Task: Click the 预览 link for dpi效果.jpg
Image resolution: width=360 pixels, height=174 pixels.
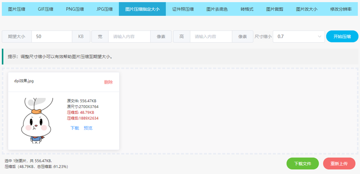Action: tap(88, 128)
